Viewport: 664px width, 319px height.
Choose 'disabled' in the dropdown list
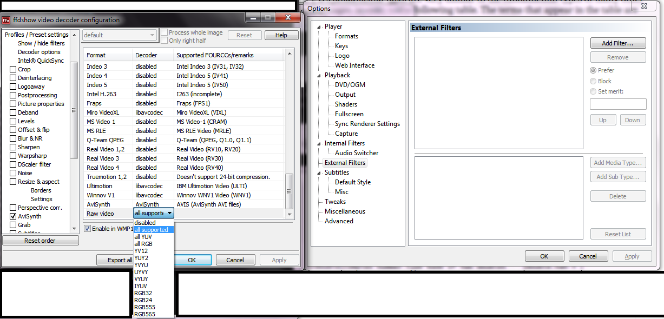coord(154,223)
